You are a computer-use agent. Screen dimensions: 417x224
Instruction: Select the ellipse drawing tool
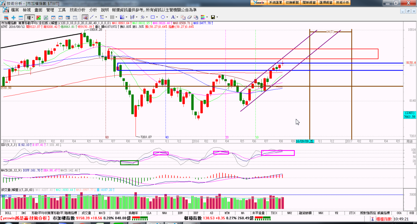tap(163, 17)
